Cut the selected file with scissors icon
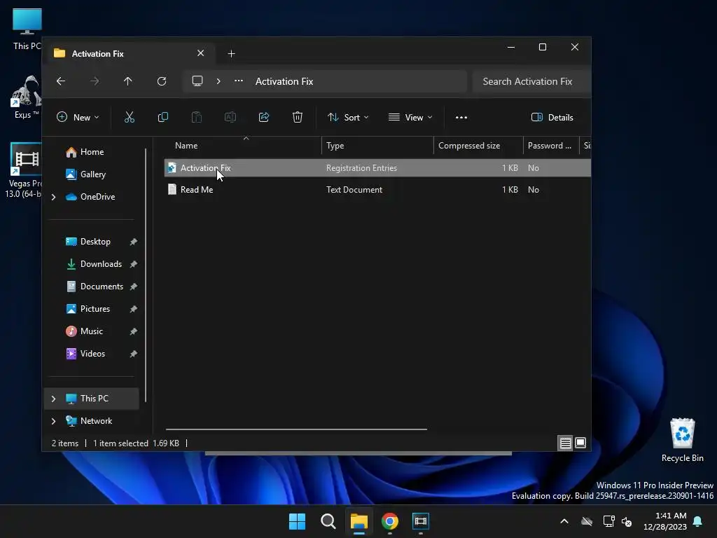717x538 pixels. (130, 118)
